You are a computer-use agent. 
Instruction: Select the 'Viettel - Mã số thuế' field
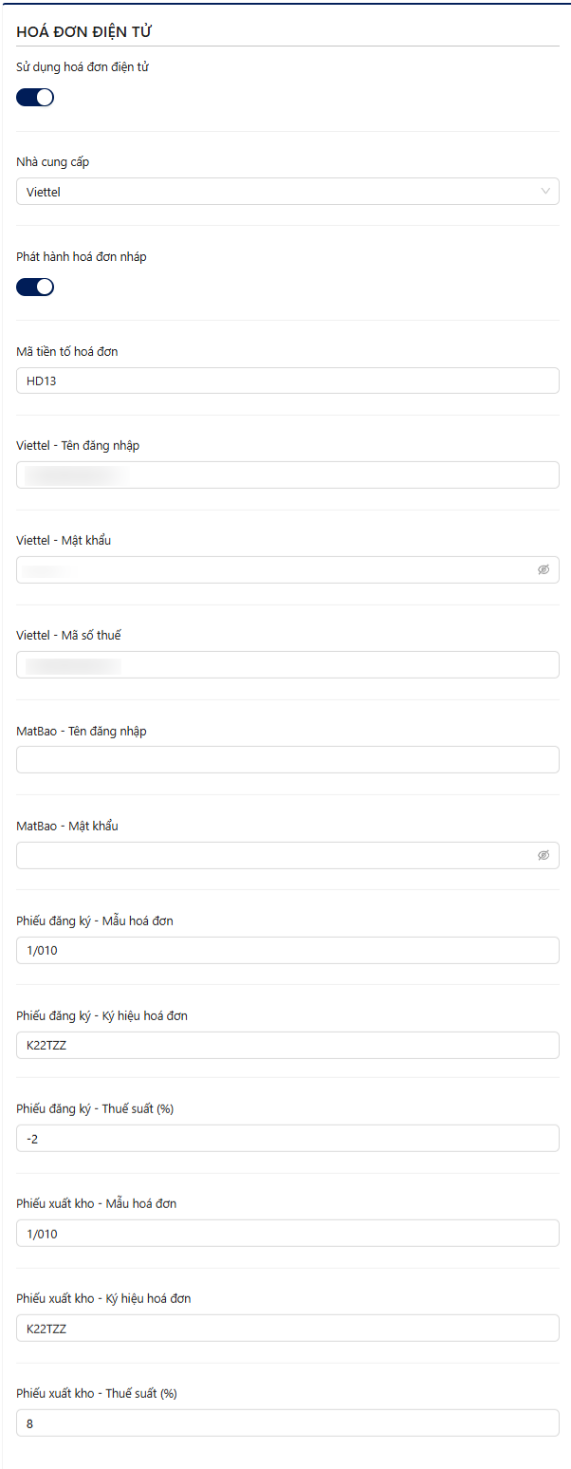point(287,665)
